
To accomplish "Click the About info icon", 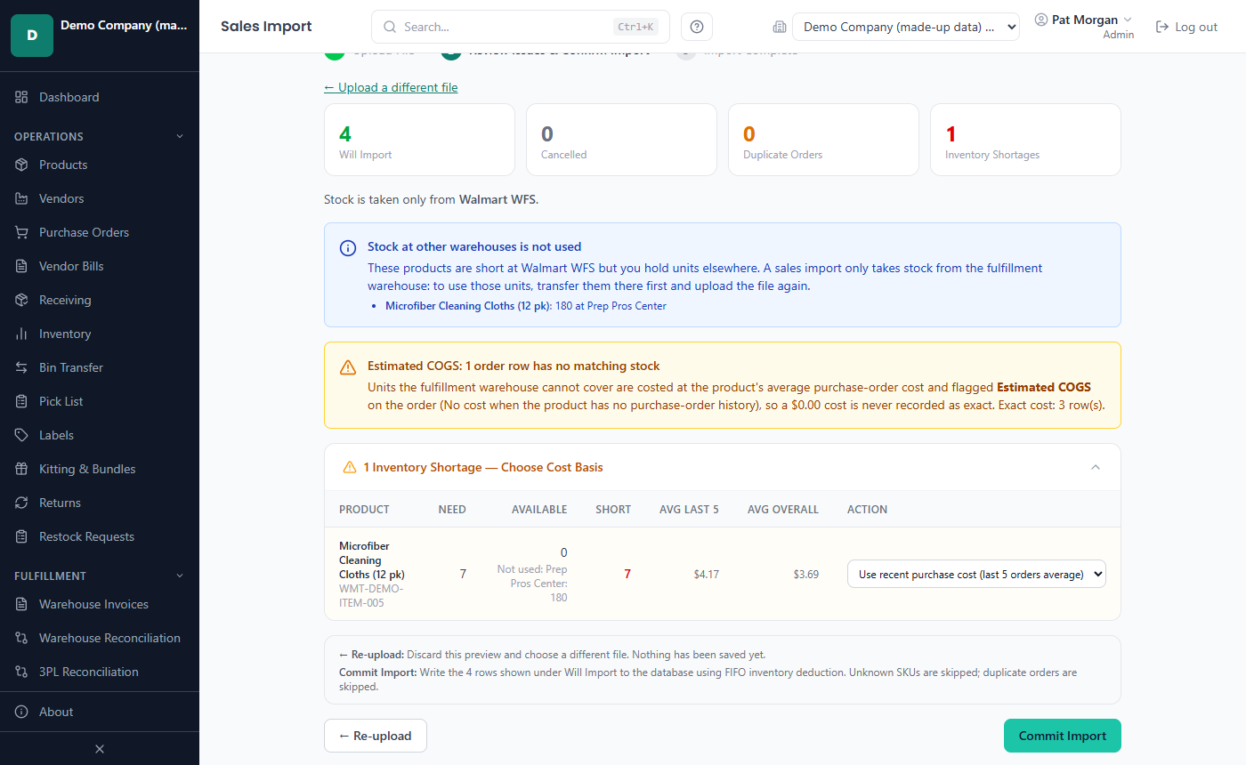I will [22, 712].
